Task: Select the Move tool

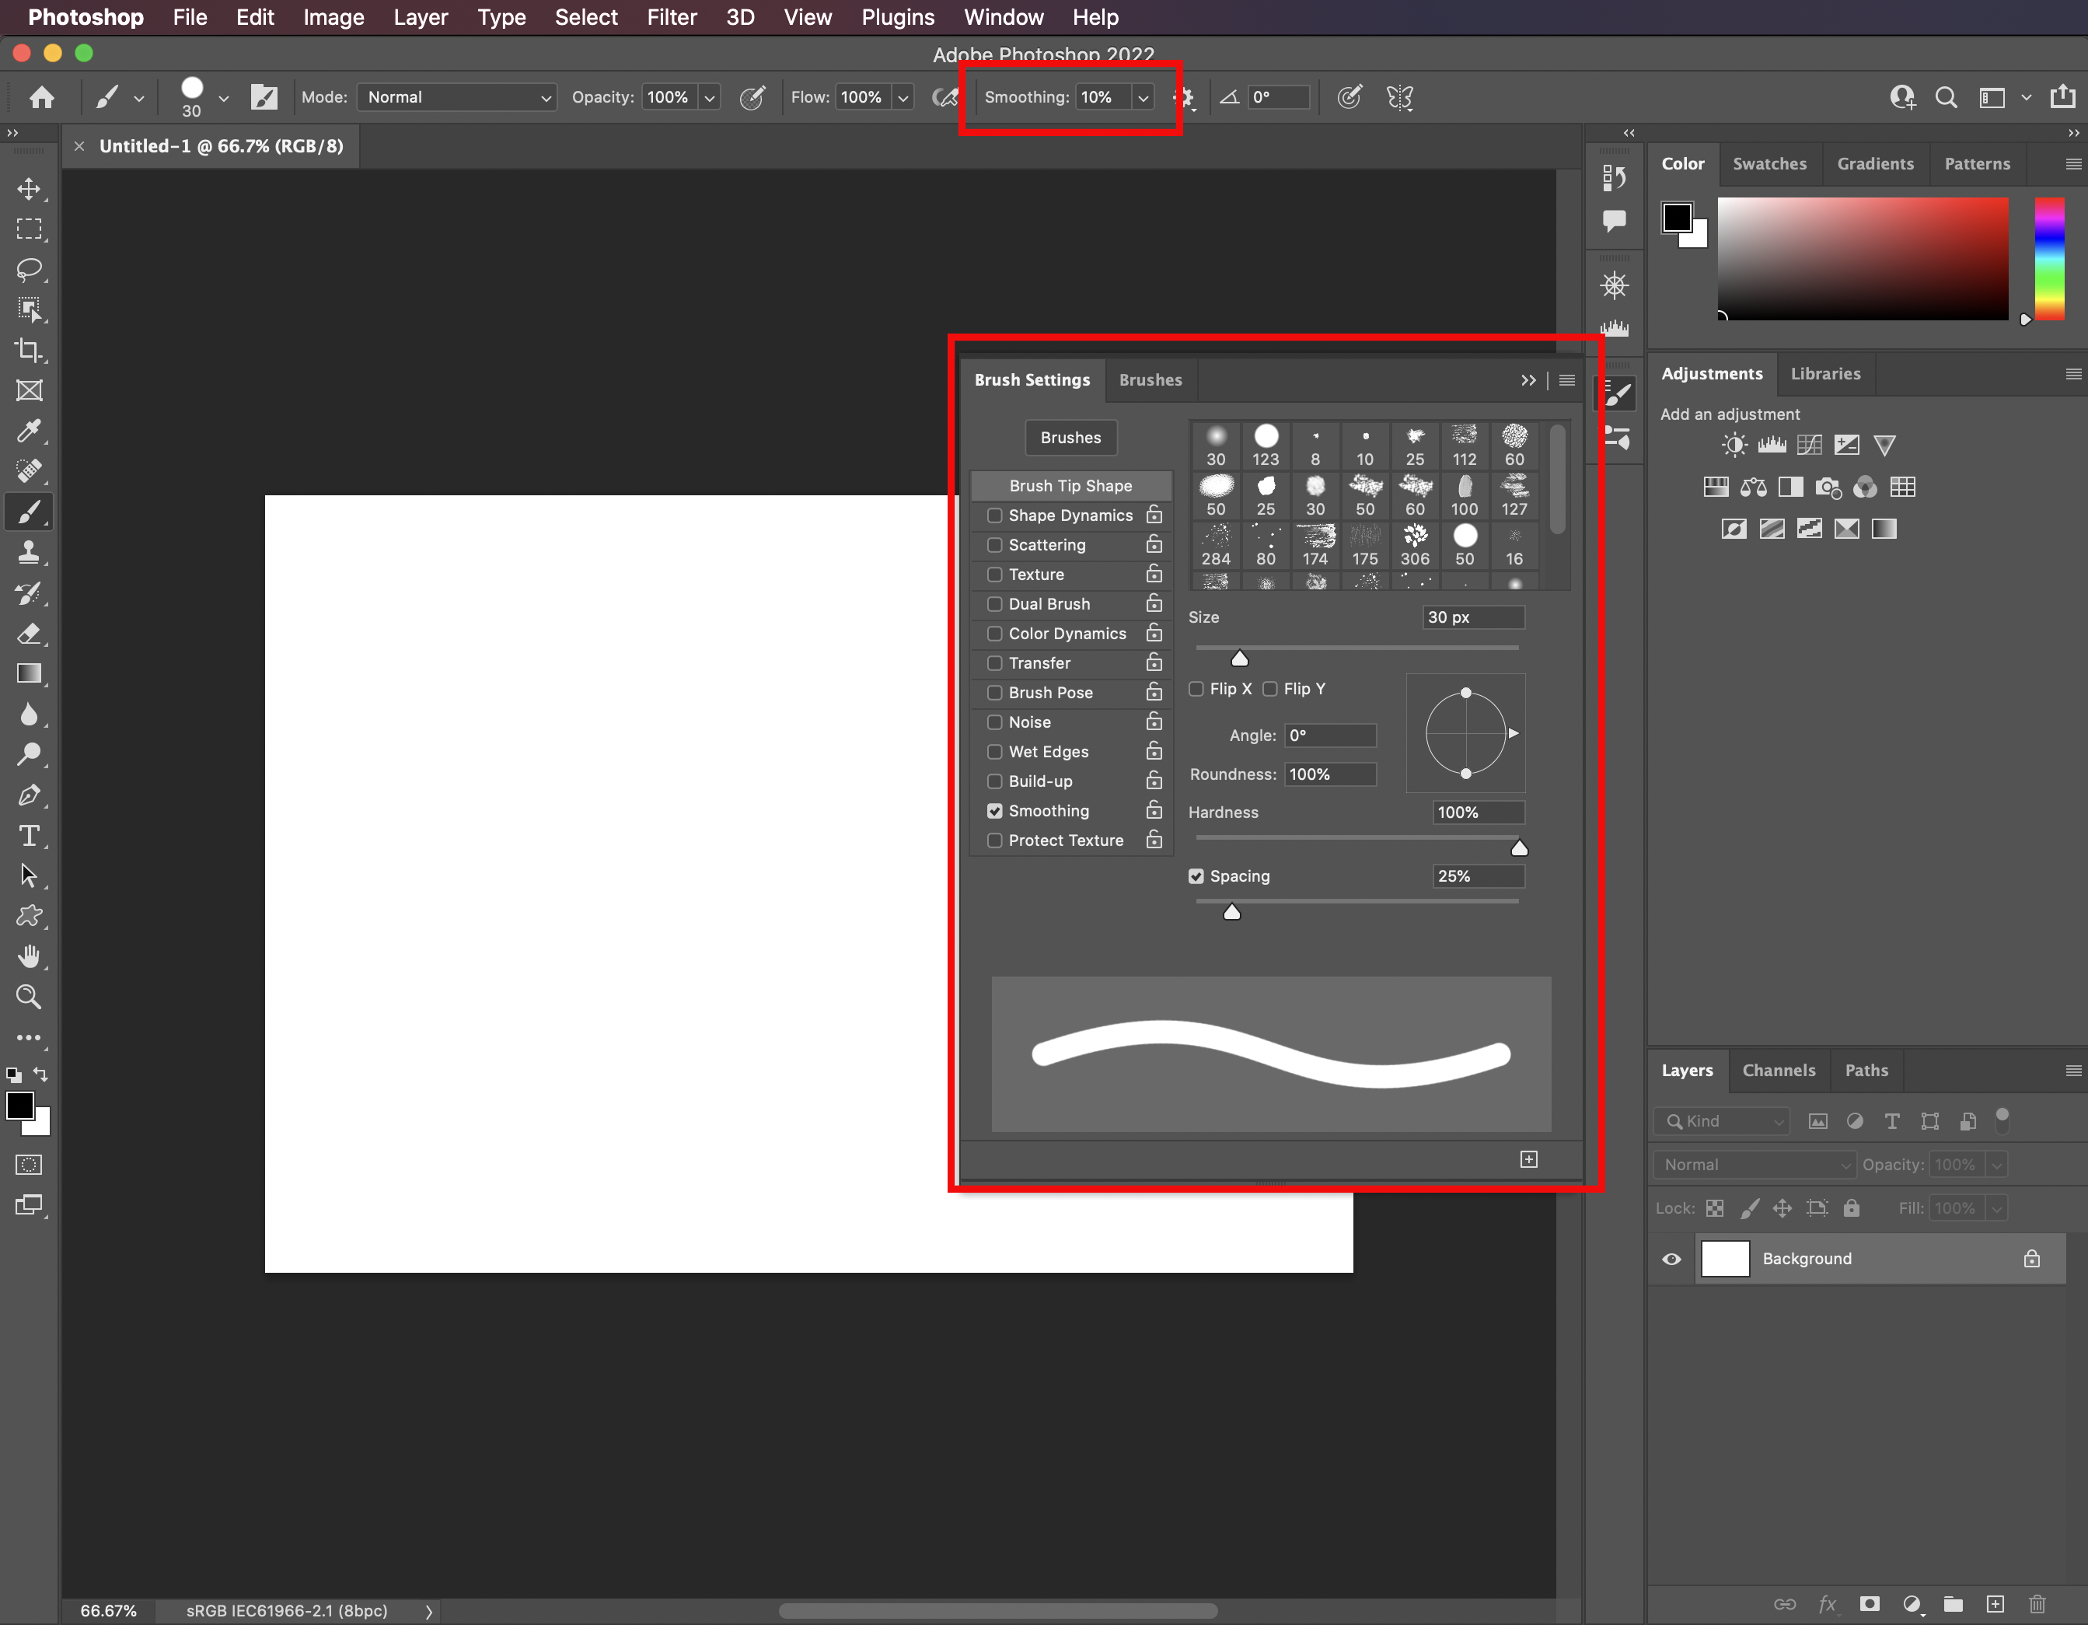Action: click(x=30, y=188)
